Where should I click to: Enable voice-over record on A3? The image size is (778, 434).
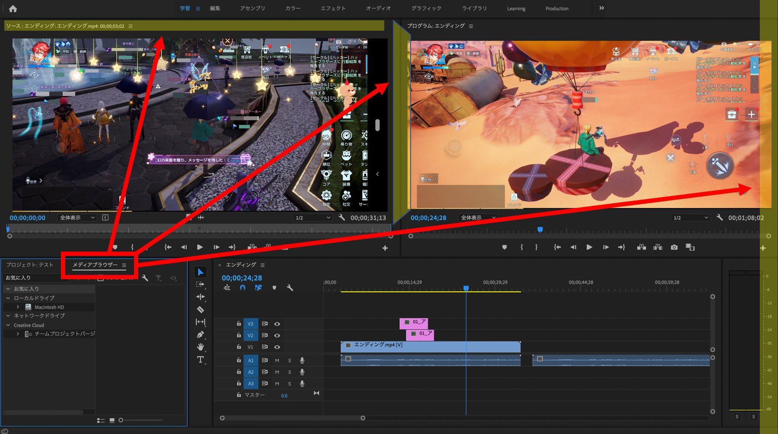tap(302, 383)
